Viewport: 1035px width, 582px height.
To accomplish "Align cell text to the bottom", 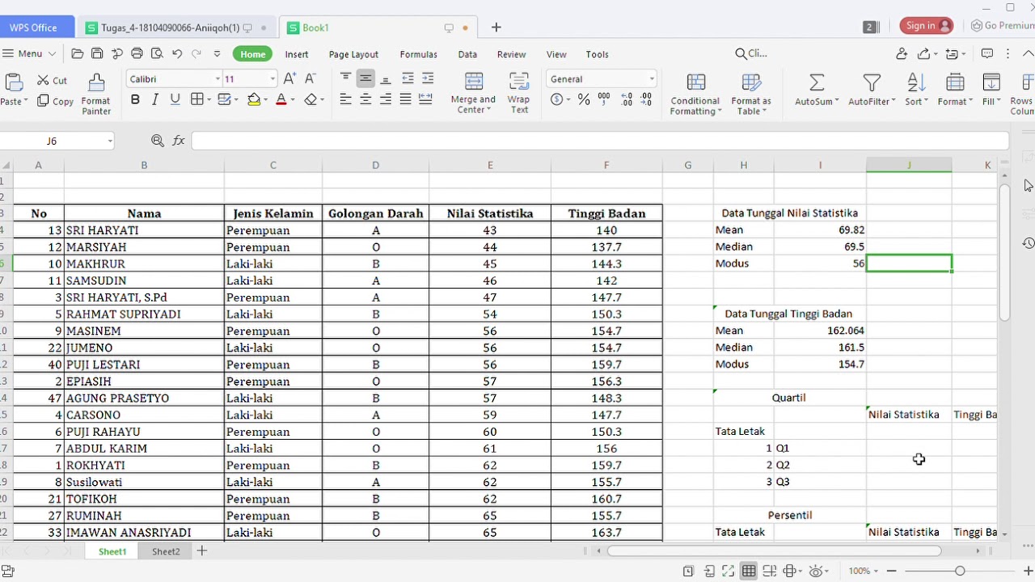I will (386, 78).
